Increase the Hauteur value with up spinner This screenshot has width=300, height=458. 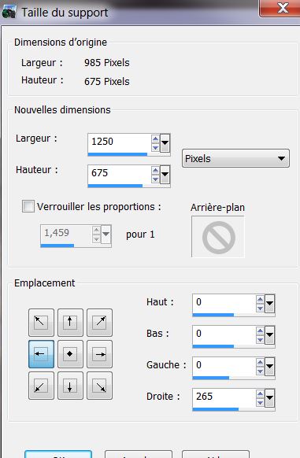(156, 170)
